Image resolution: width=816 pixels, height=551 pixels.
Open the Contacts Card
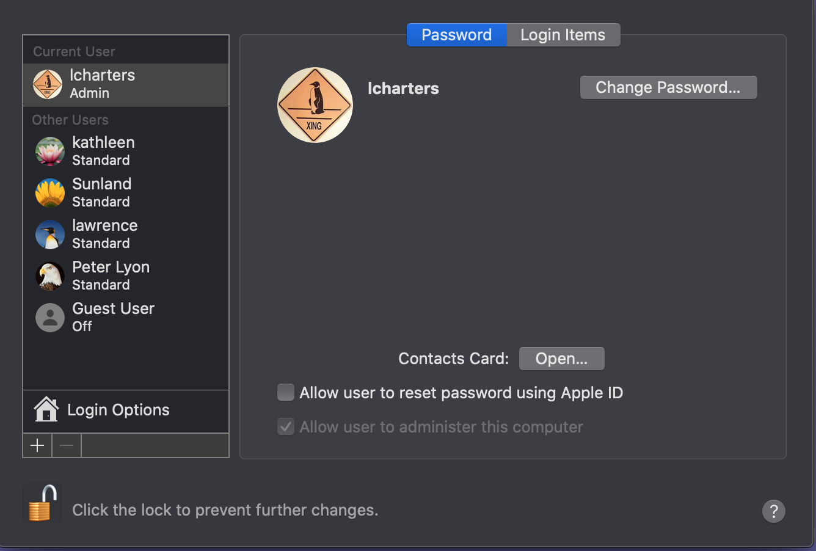(x=562, y=359)
